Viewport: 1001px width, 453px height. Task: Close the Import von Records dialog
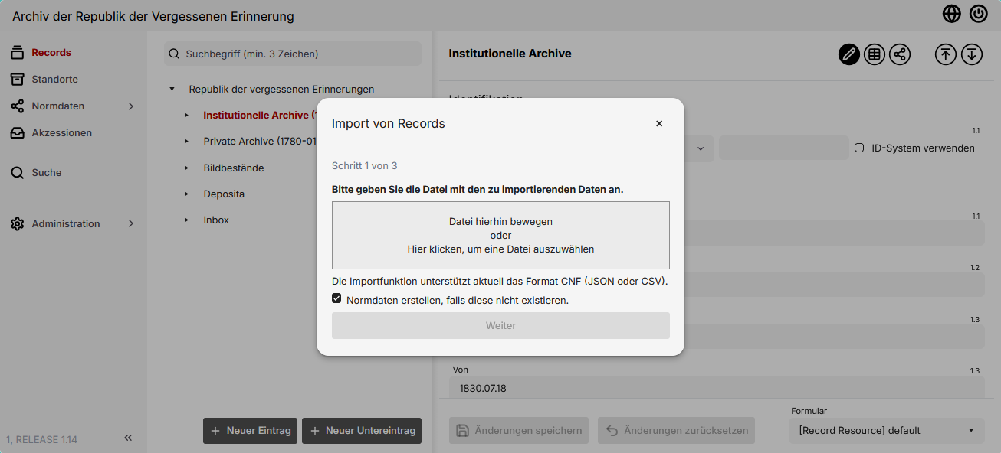(659, 124)
